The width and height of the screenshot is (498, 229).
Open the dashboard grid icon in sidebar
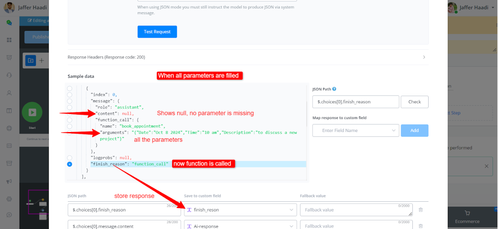pos(9,40)
